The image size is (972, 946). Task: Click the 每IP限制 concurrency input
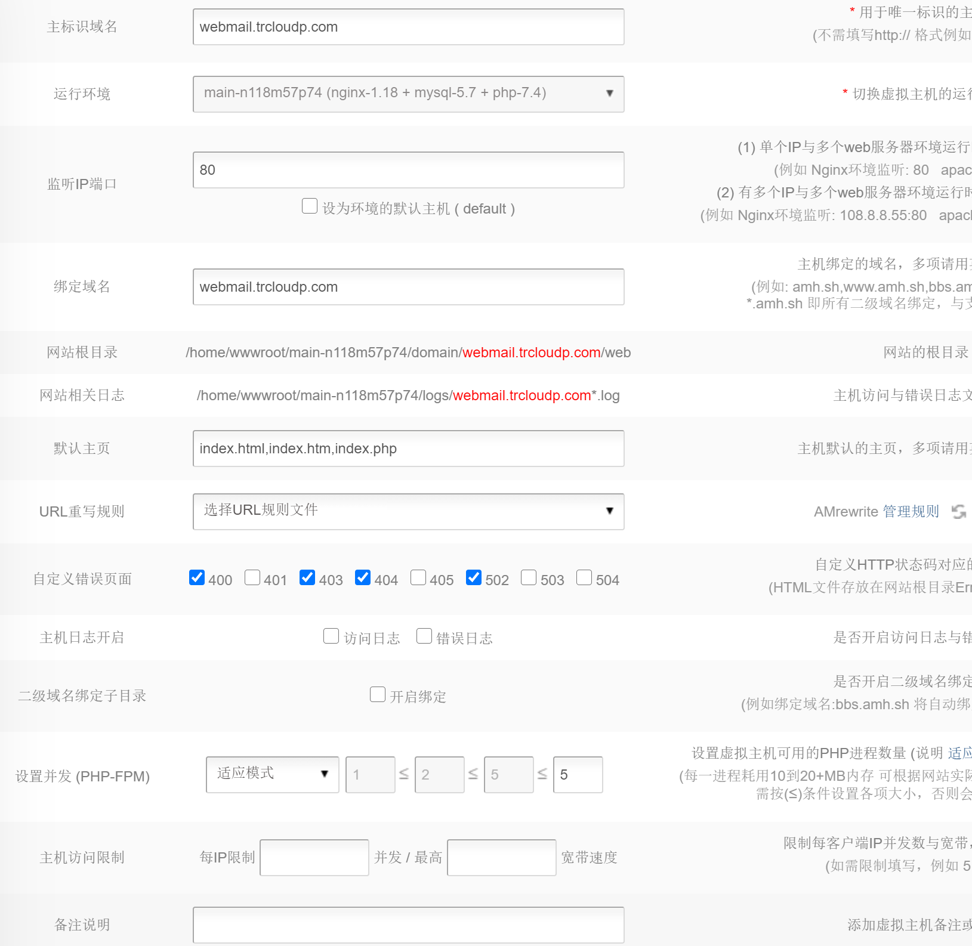click(x=314, y=858)
